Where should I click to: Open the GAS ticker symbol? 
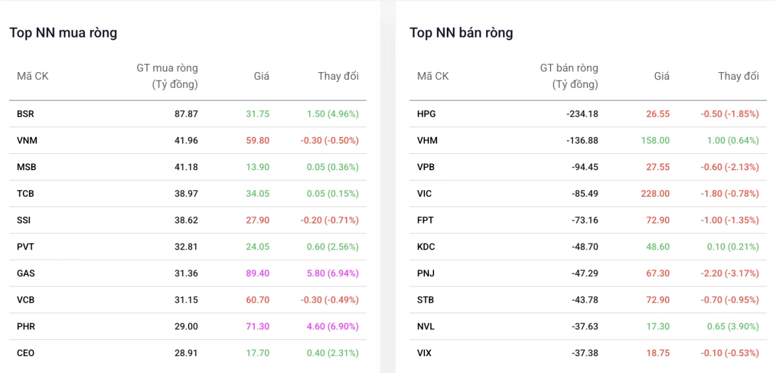(x=26, y=274)
